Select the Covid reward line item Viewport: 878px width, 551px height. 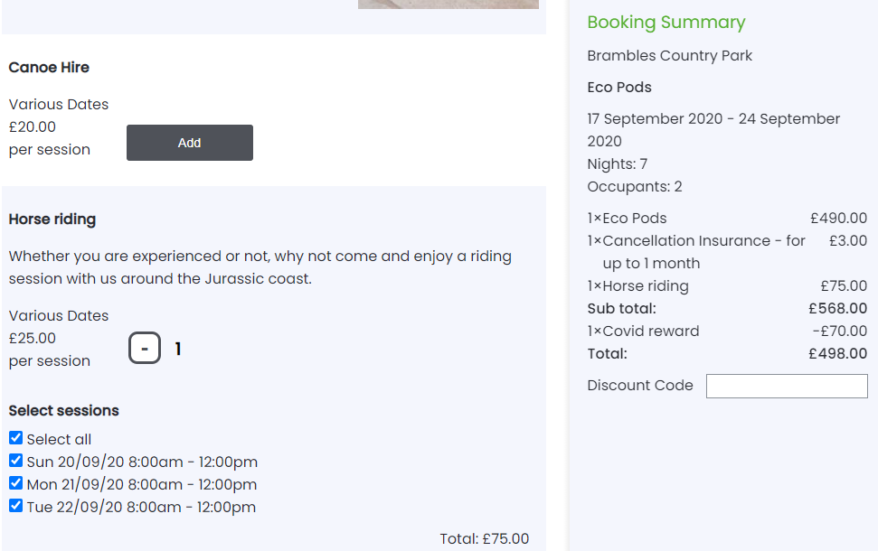click(643, 332)
